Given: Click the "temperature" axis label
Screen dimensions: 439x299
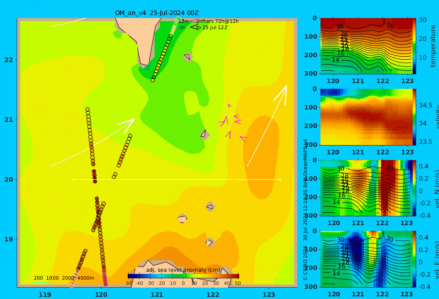Looking at the screenshot, I should pyautogui.click(x=433, y=46).
